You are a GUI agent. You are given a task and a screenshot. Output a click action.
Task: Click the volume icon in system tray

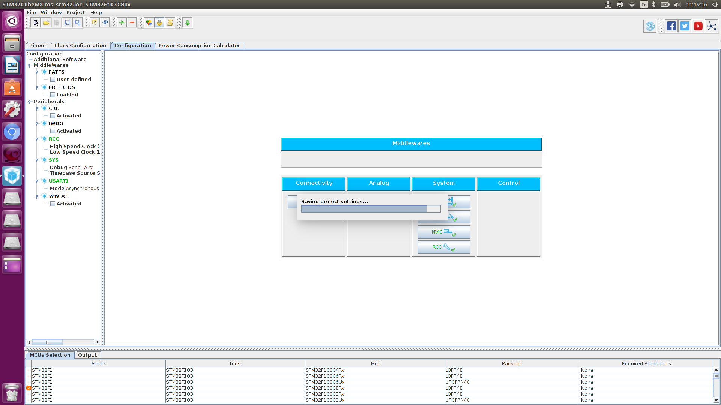click(x=677, y=4)
